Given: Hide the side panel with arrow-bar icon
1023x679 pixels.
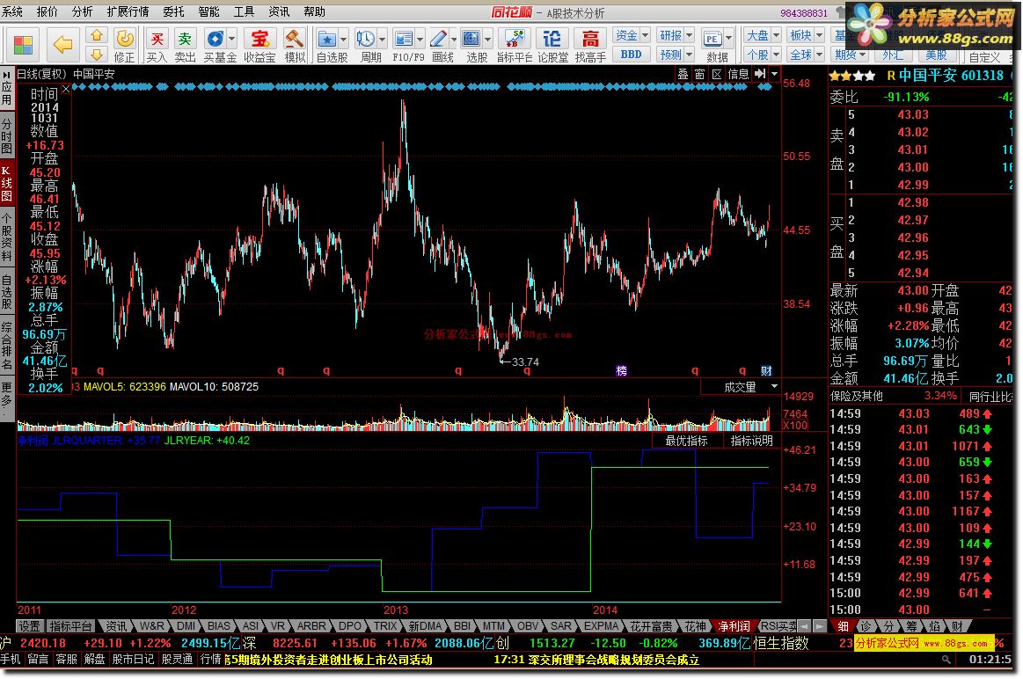Looking at the screenshot, I should [x=760, y=75].
